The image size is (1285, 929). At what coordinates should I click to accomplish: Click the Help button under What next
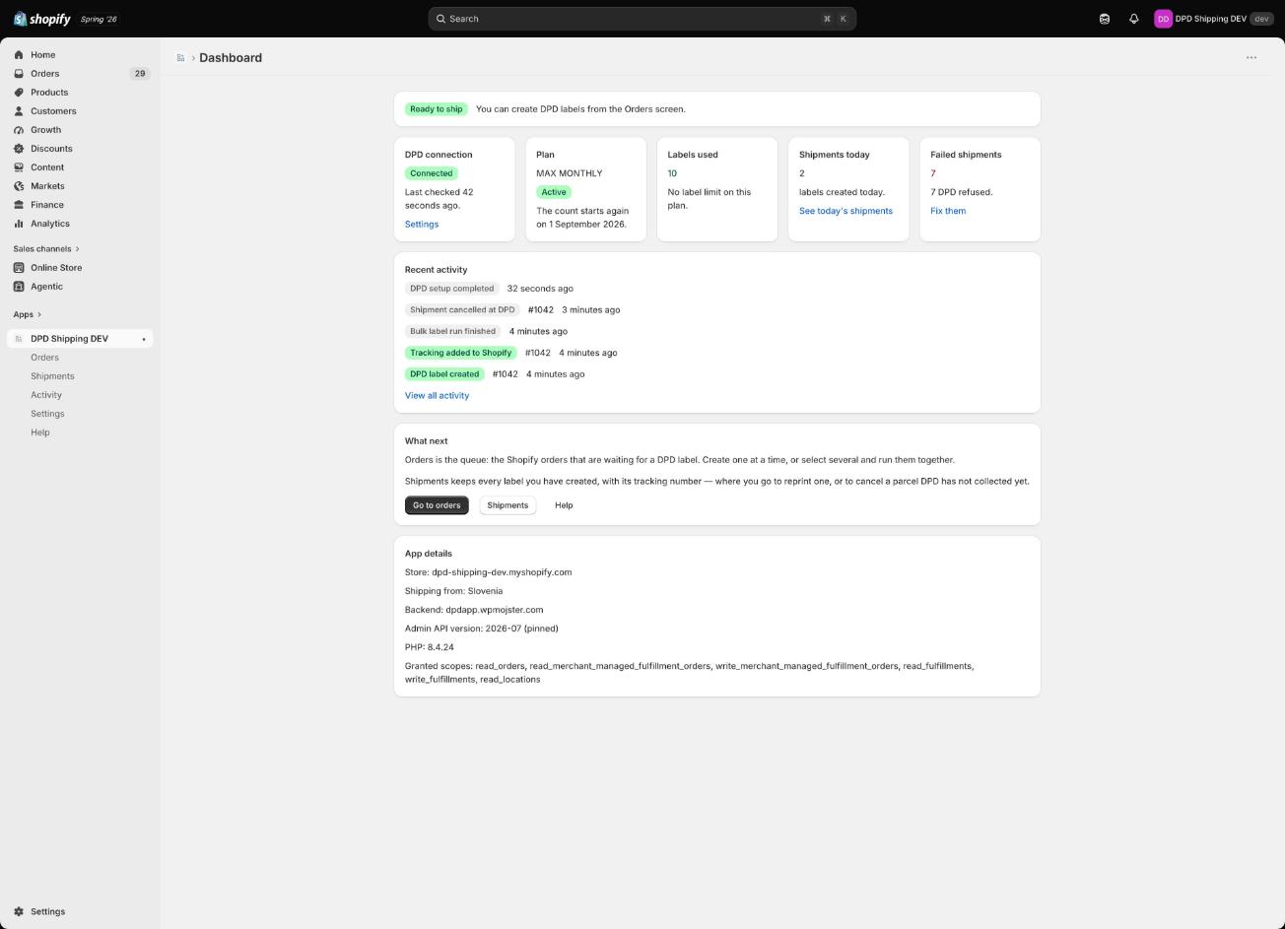coord(564,505)
